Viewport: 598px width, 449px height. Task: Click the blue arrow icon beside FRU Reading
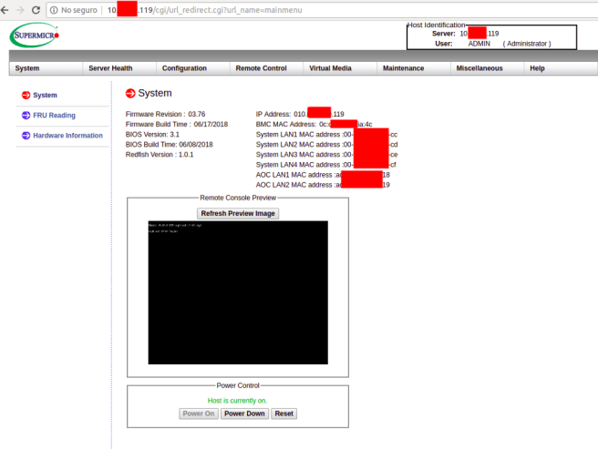pyautogui.click(x=25, y=116)
